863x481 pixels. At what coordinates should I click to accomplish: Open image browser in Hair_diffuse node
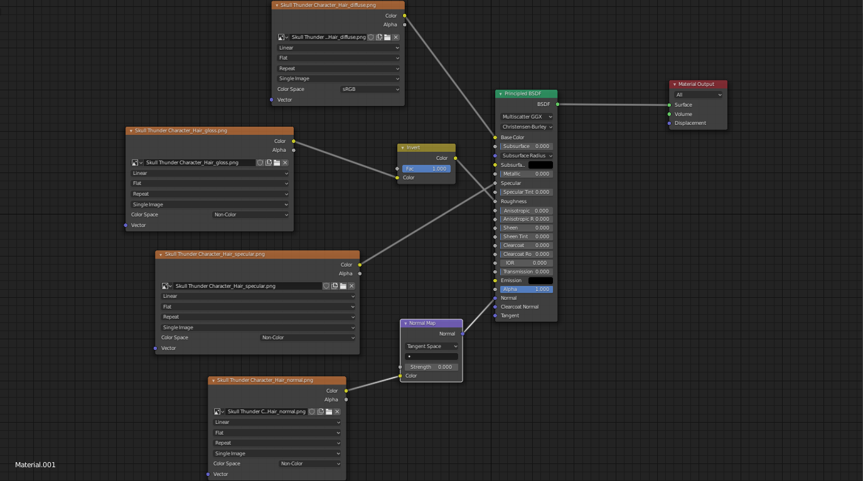click(x=283, y=37)
